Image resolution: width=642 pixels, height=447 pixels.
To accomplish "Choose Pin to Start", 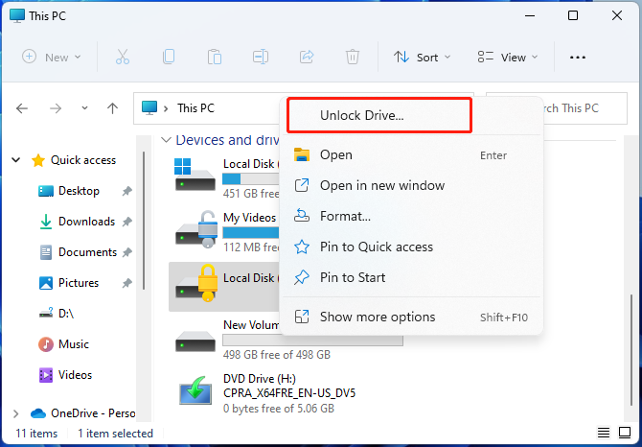I will click(x=411, y=278).
